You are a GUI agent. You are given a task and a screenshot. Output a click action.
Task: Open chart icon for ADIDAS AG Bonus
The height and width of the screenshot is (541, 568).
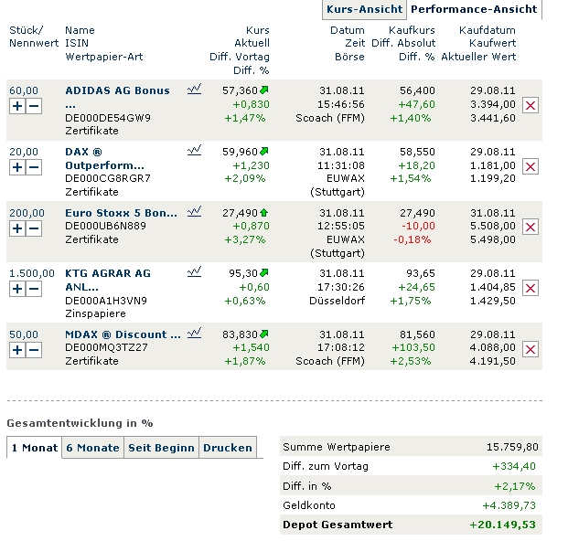pyautogui.click(x=194, y=90)
